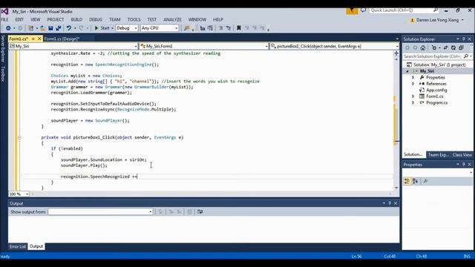Click the Solution Explorer Collapse All icon
475x267 pixels.
coord(461,47)
